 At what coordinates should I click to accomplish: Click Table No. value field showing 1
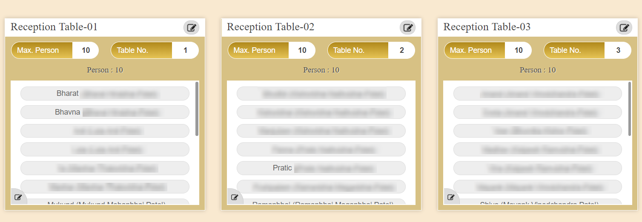[185, 50]
